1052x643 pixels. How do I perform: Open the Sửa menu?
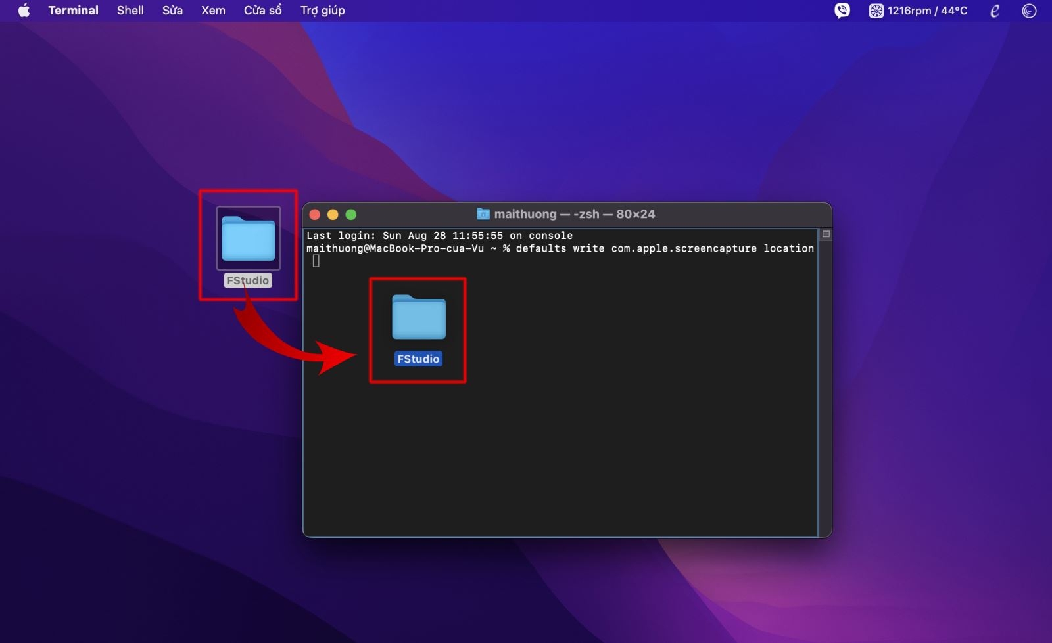coord(172,11)
